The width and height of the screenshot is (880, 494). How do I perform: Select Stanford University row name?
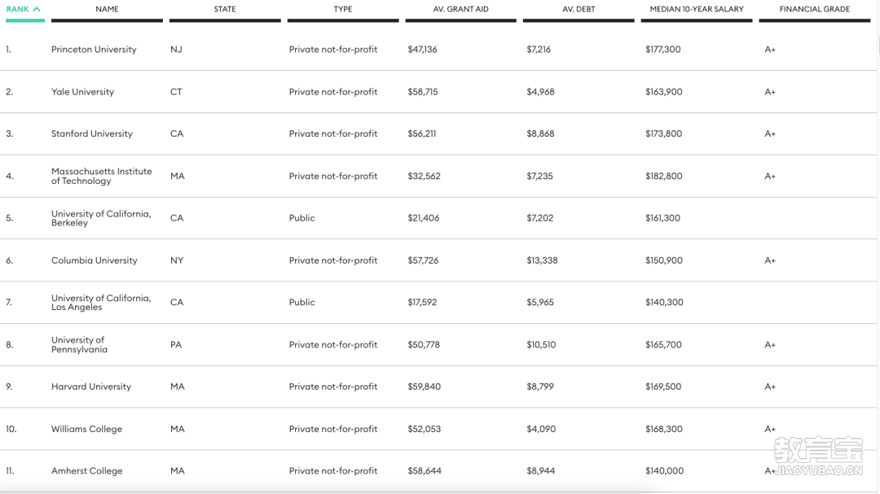[x=91, y=133]
